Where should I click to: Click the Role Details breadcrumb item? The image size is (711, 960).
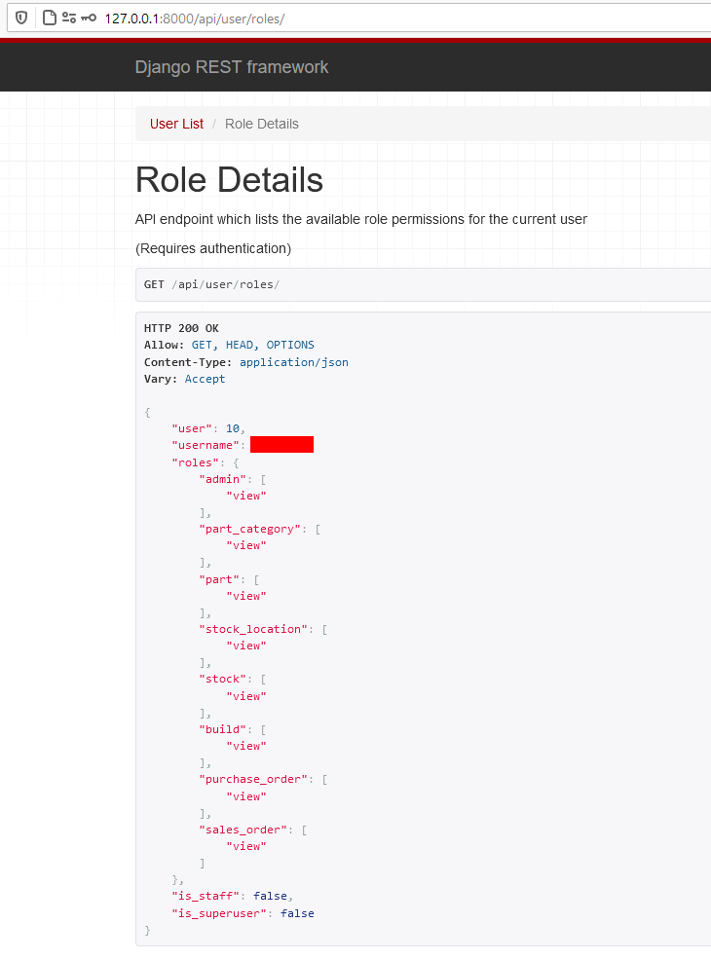point(264,124)
